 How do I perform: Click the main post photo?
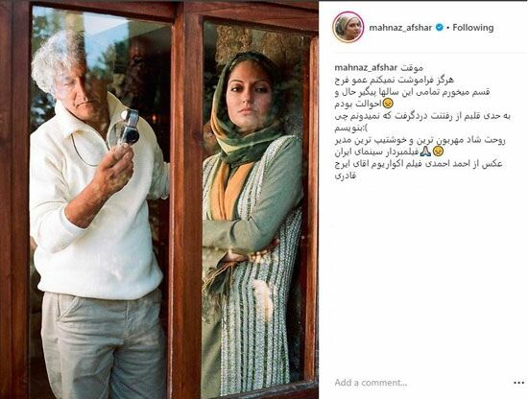[x=159, y=199]
